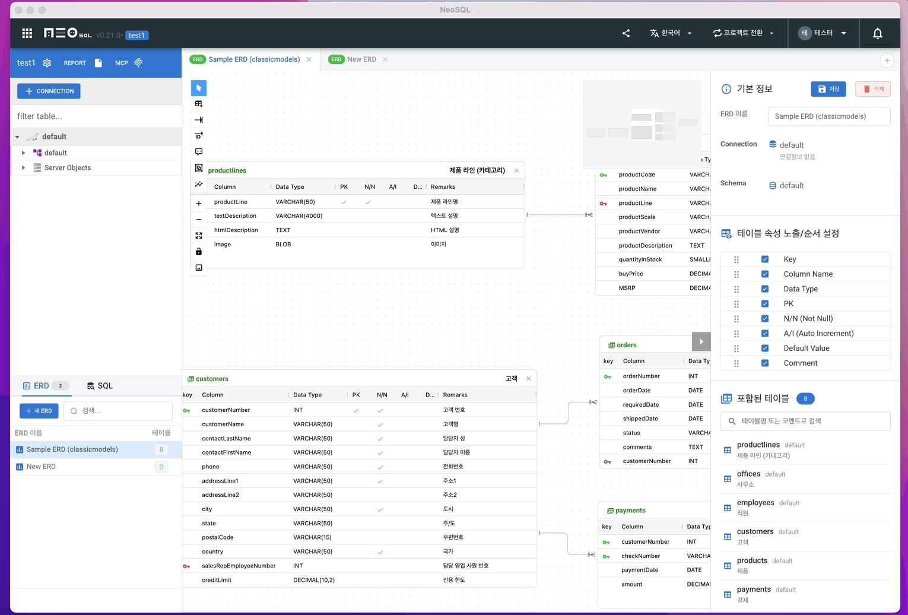Uncheck the Data Type column checkbox
The image size is (908, 615).
765,289
